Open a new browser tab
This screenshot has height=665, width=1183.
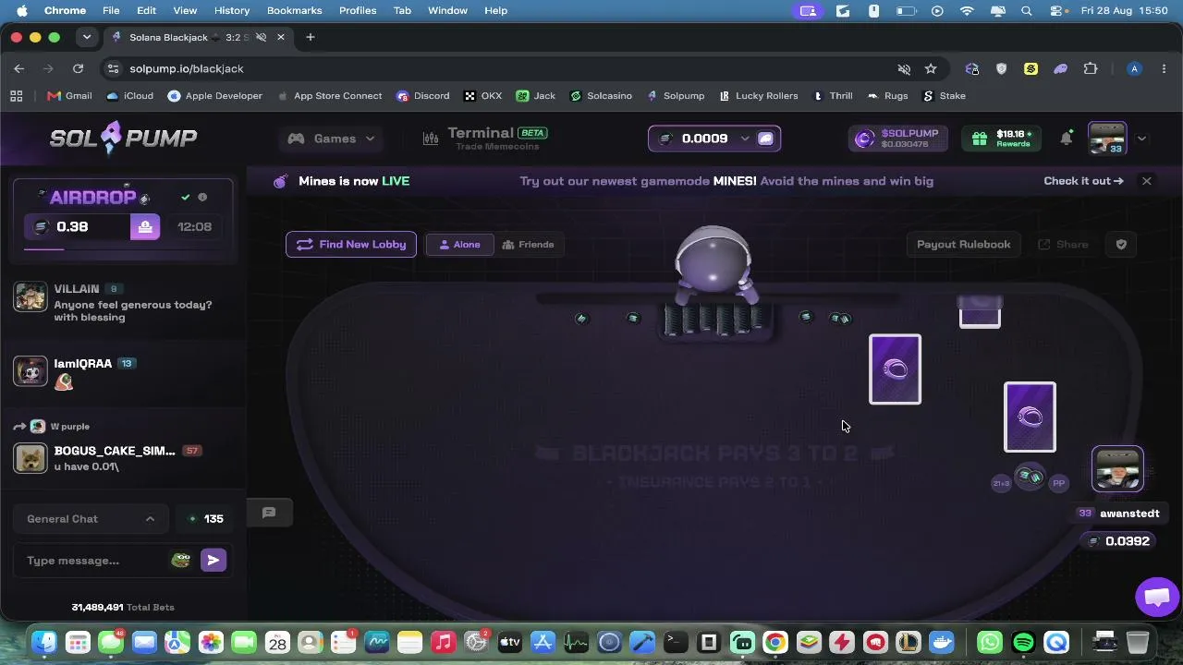coord(311,37)
